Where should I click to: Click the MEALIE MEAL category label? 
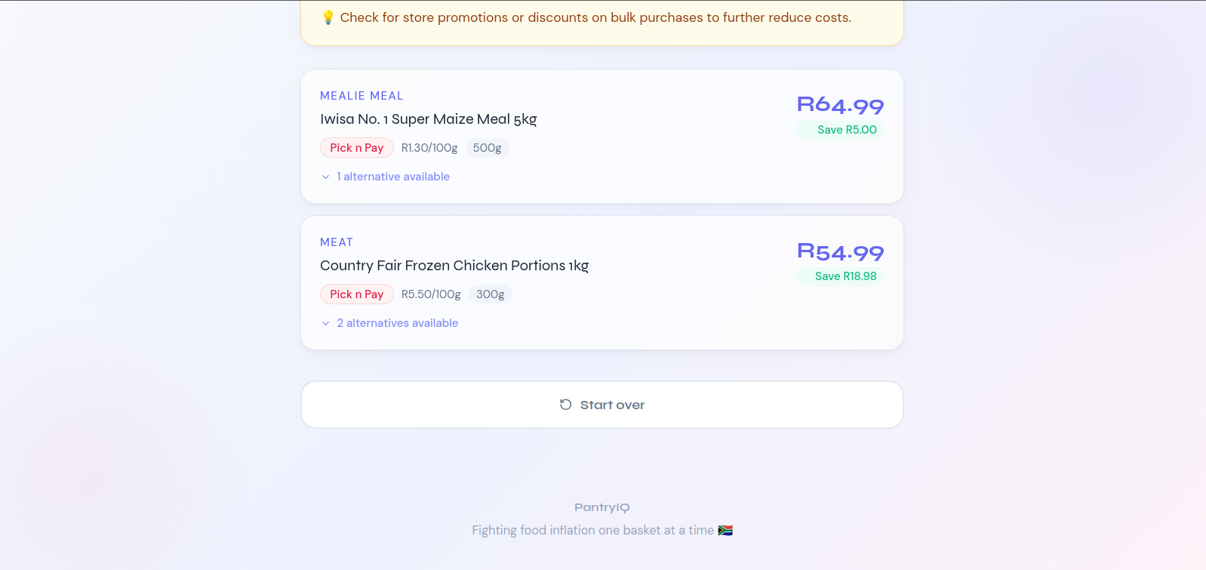[361, 96]
